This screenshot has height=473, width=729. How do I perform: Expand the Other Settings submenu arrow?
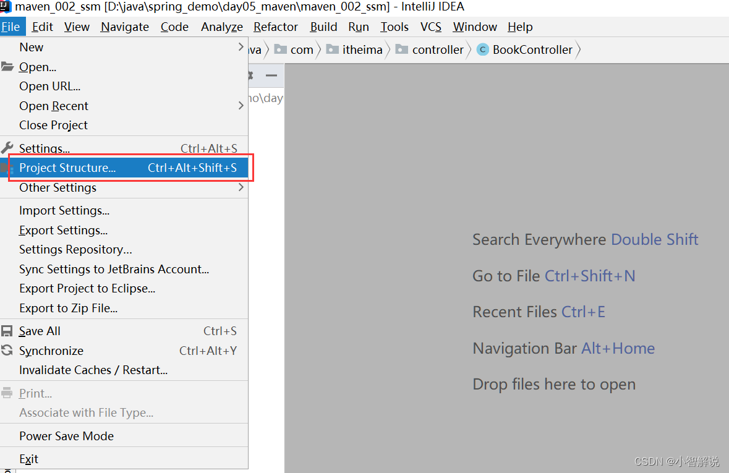tap(241, 187)
